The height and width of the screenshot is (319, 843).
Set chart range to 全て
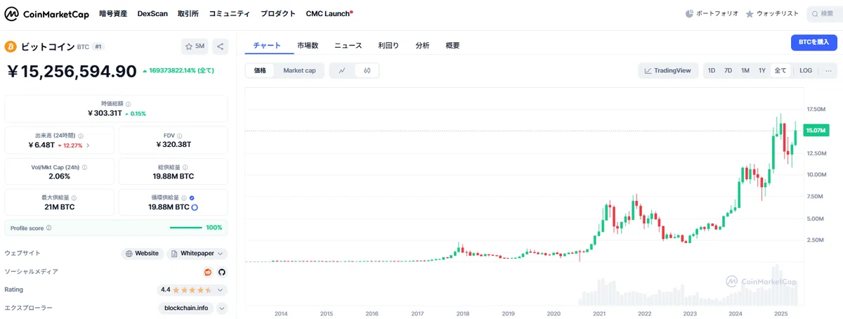(x=780, y=70)
